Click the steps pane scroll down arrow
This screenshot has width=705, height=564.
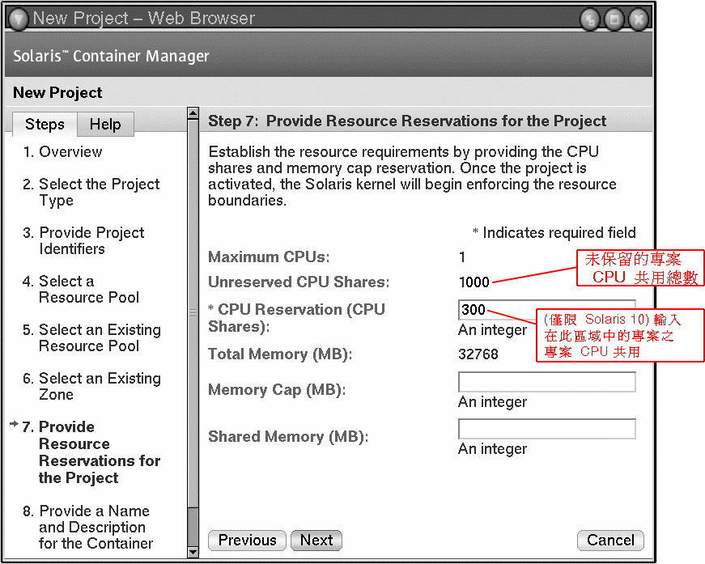pos(193,551)
